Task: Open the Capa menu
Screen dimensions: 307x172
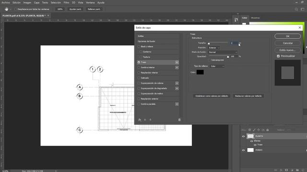Action: pyautogui.click(x=36, y=2)
